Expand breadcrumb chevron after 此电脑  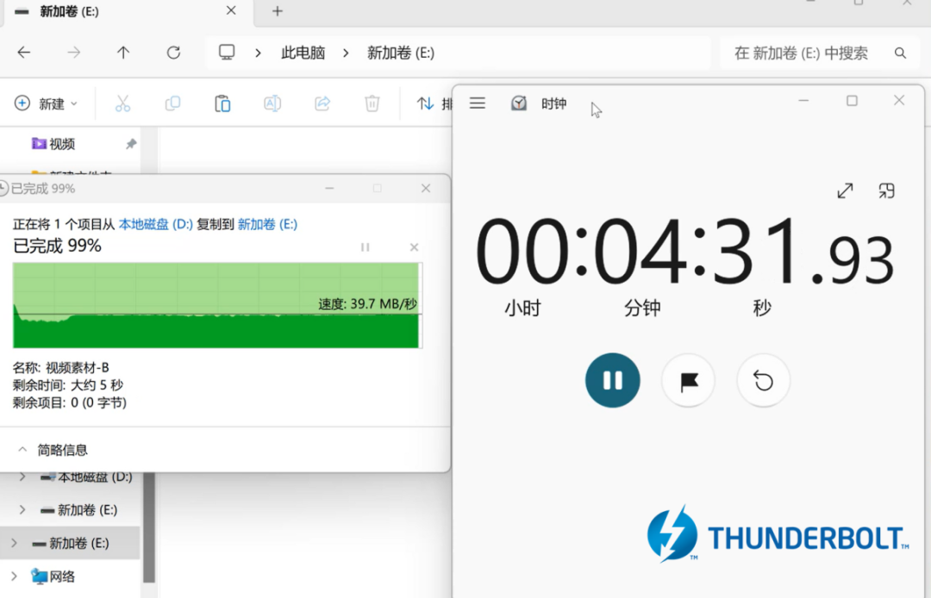[x=347, y=53]
